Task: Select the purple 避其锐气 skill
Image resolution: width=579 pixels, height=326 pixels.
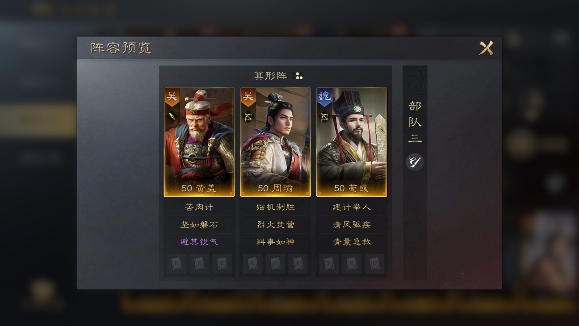Action: [199, 242]
